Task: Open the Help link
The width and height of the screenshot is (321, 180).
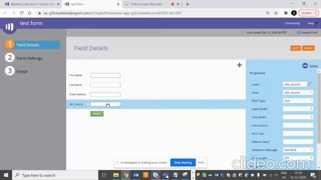Action: pos(311,23)
